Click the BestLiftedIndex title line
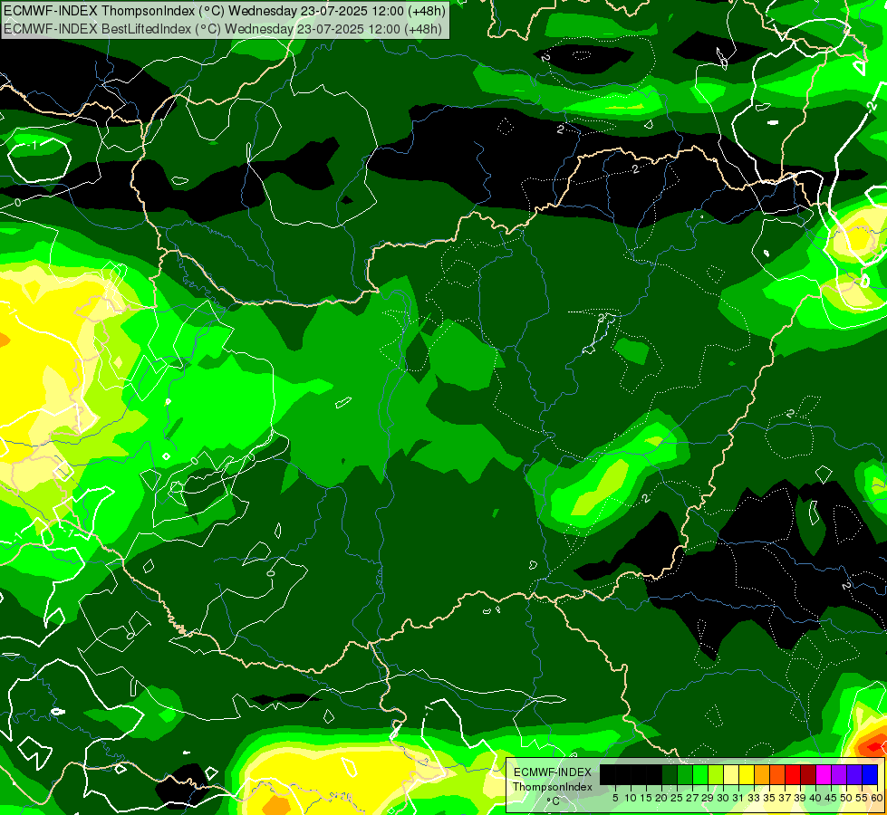This screenshot has height=815, width=887. (x=222, y=28)
